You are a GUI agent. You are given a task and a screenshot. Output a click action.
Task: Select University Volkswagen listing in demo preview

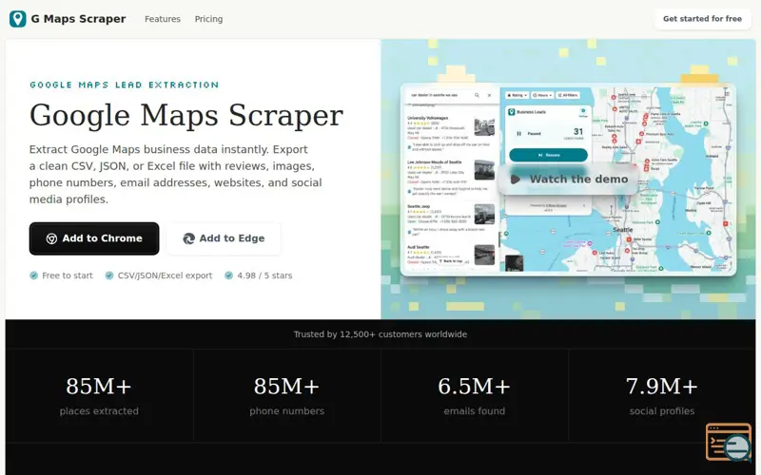pyautogui.click(x=450, y=134)
